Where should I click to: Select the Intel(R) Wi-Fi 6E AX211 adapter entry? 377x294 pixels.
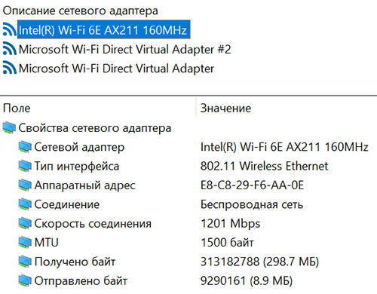[103, 30]
